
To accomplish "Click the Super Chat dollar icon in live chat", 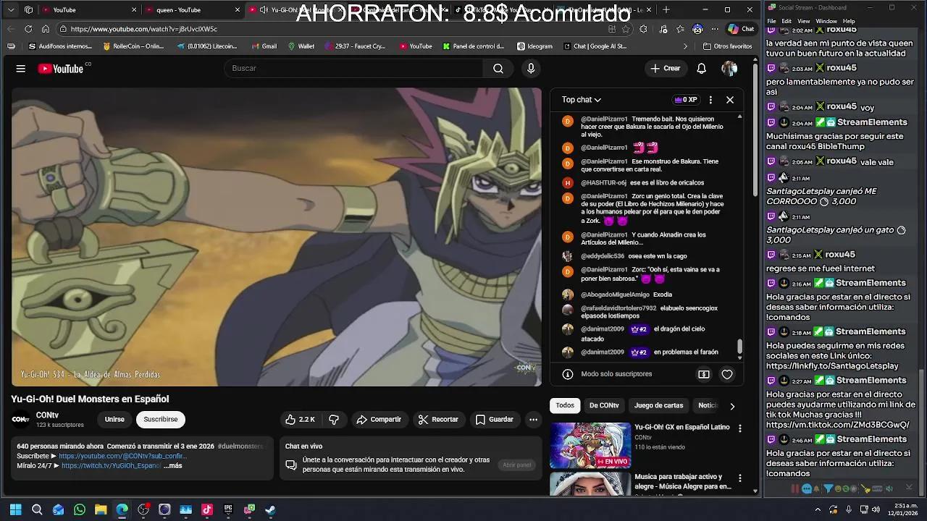I will click(703, 374).
